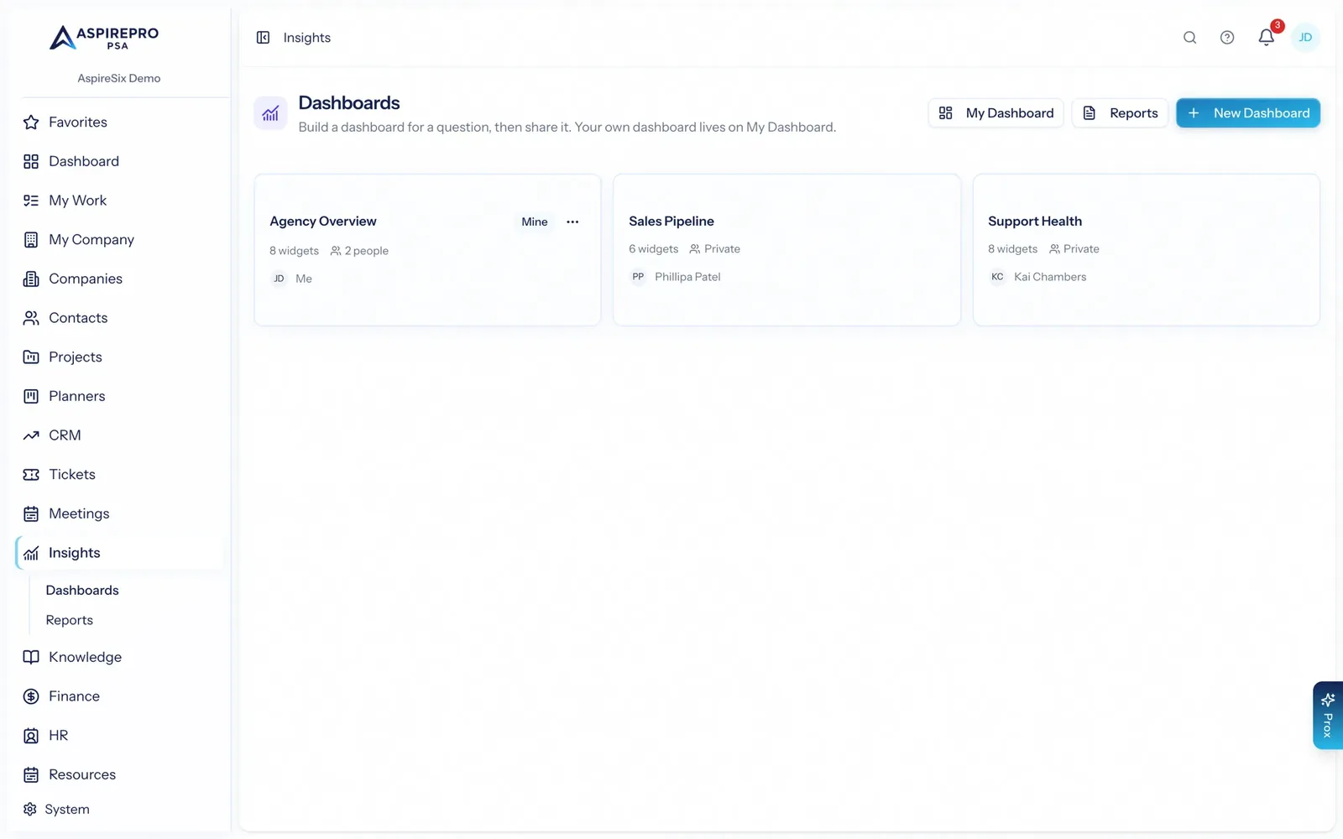
Task: Click the Insights breadcrumb title
Action: coord(307,38)
